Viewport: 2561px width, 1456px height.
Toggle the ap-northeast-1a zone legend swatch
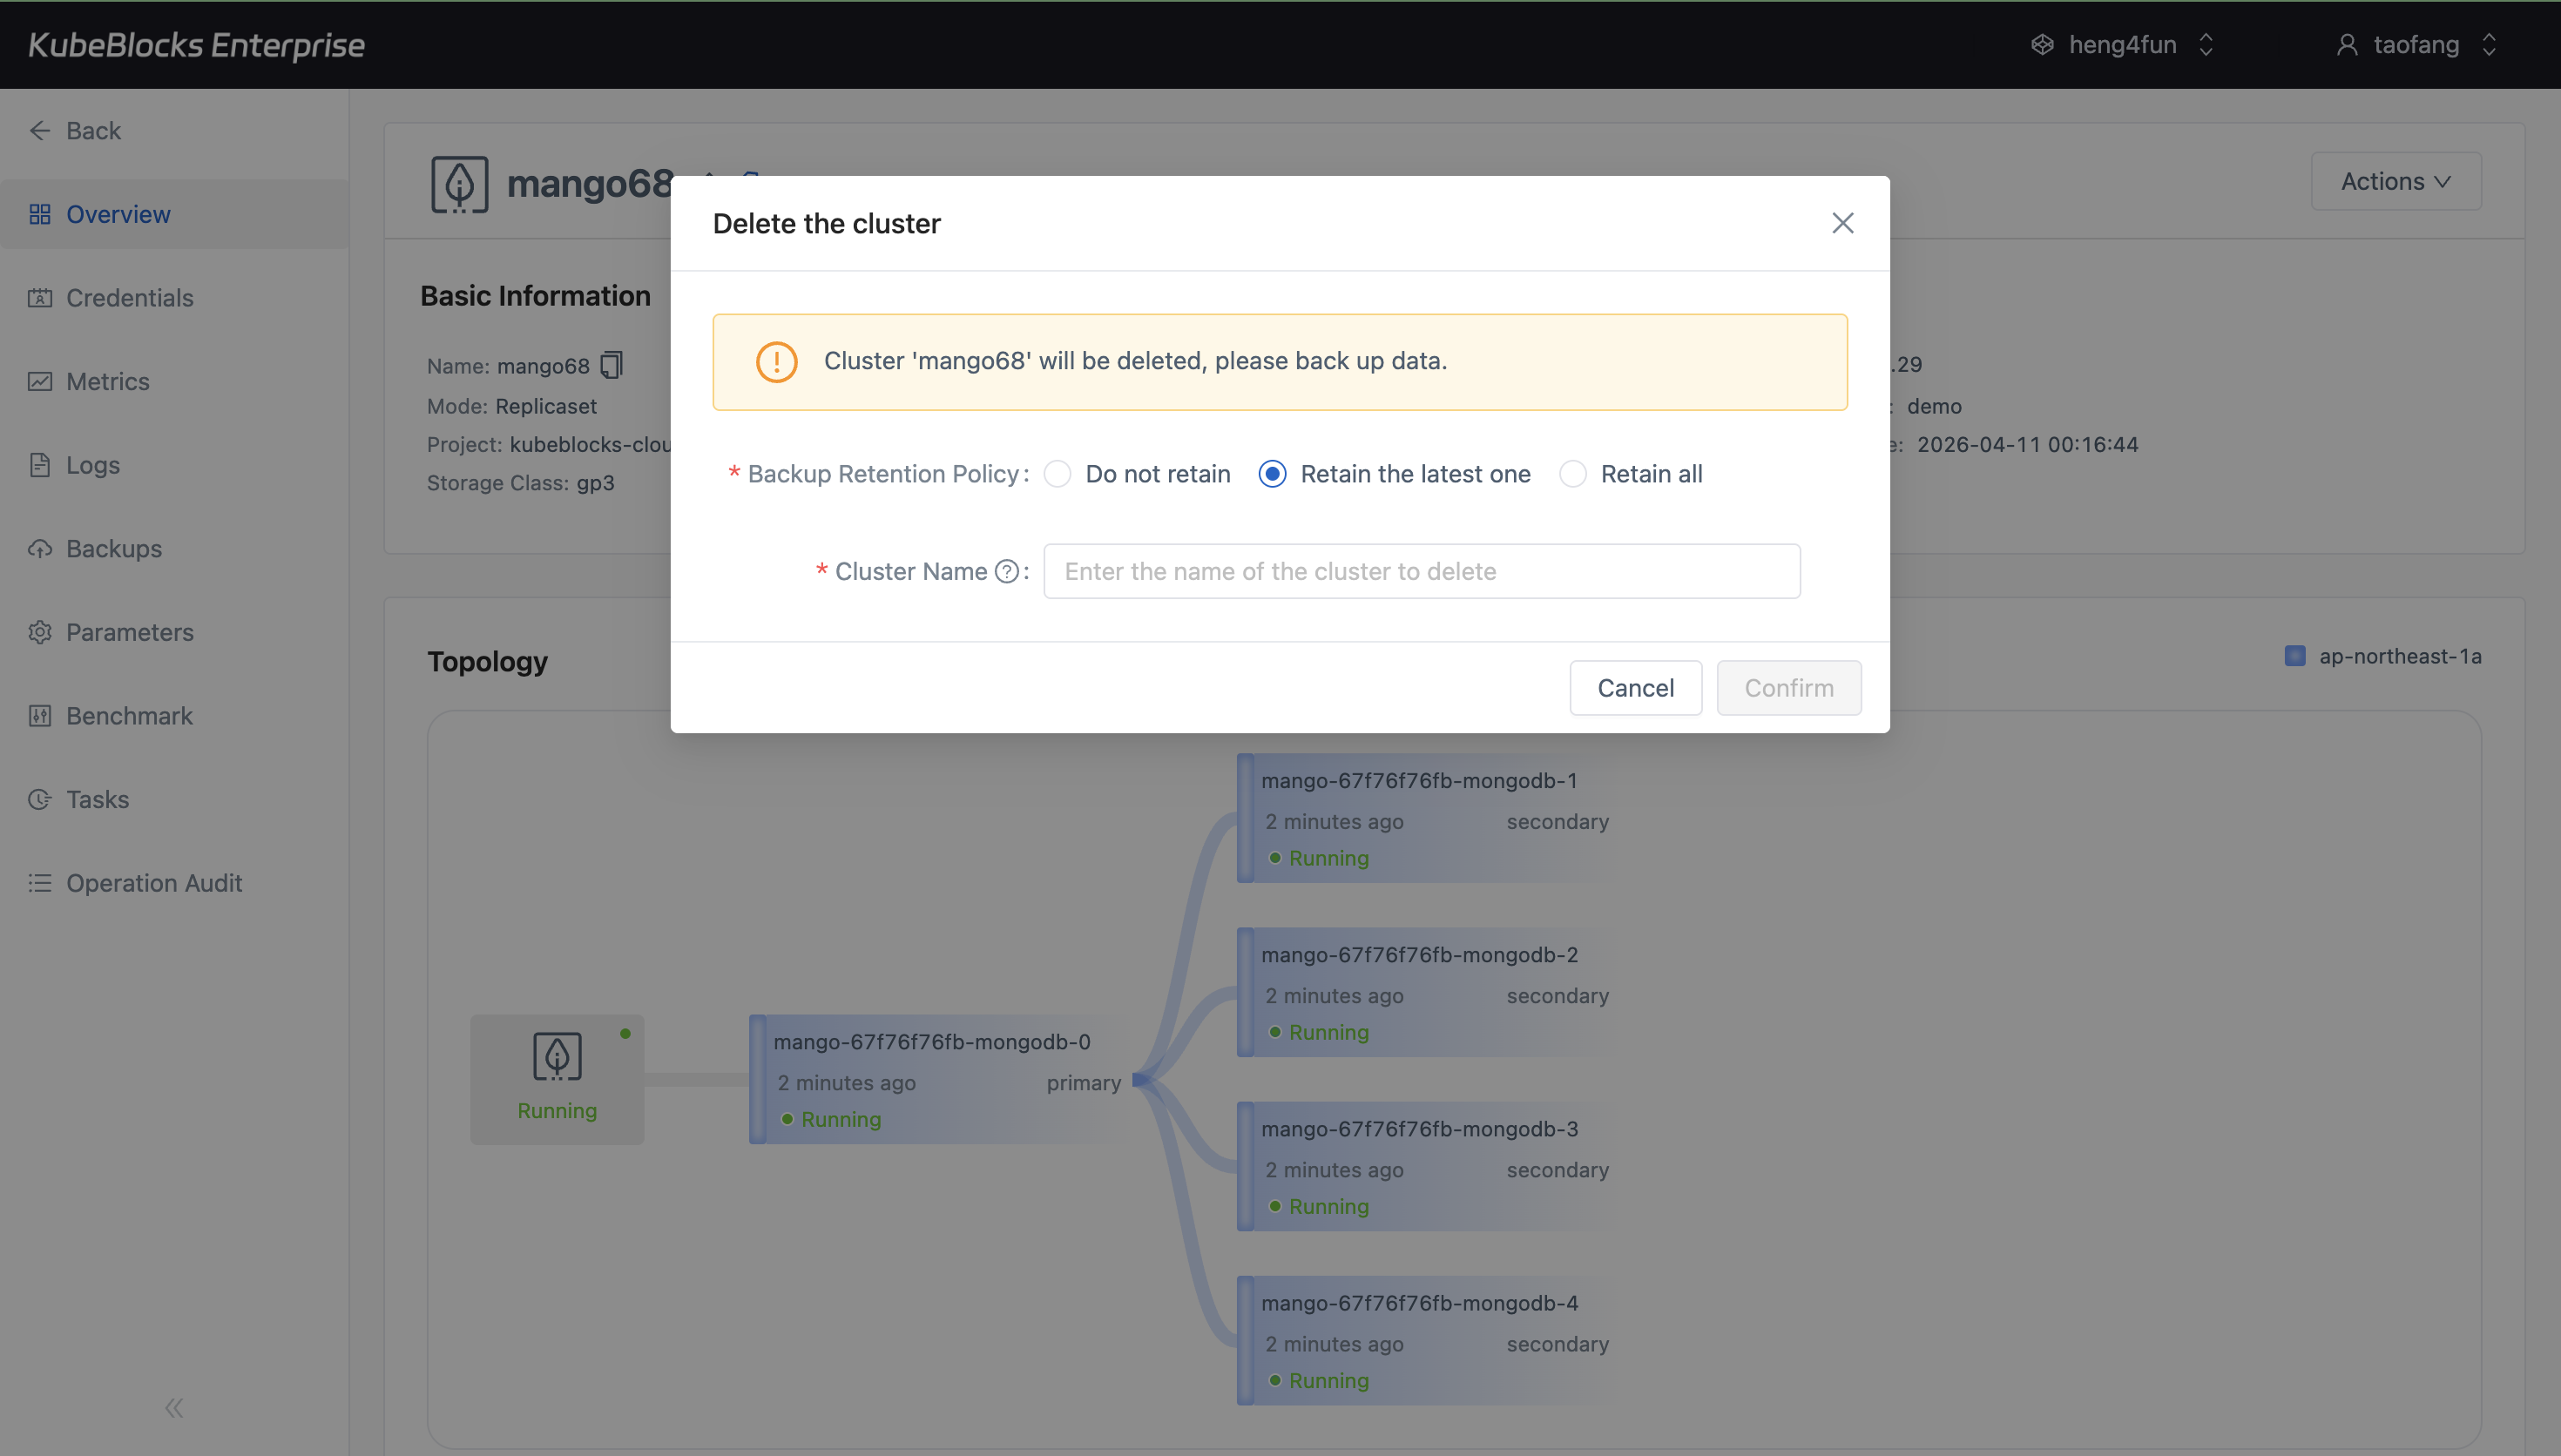click(2296, 655)
